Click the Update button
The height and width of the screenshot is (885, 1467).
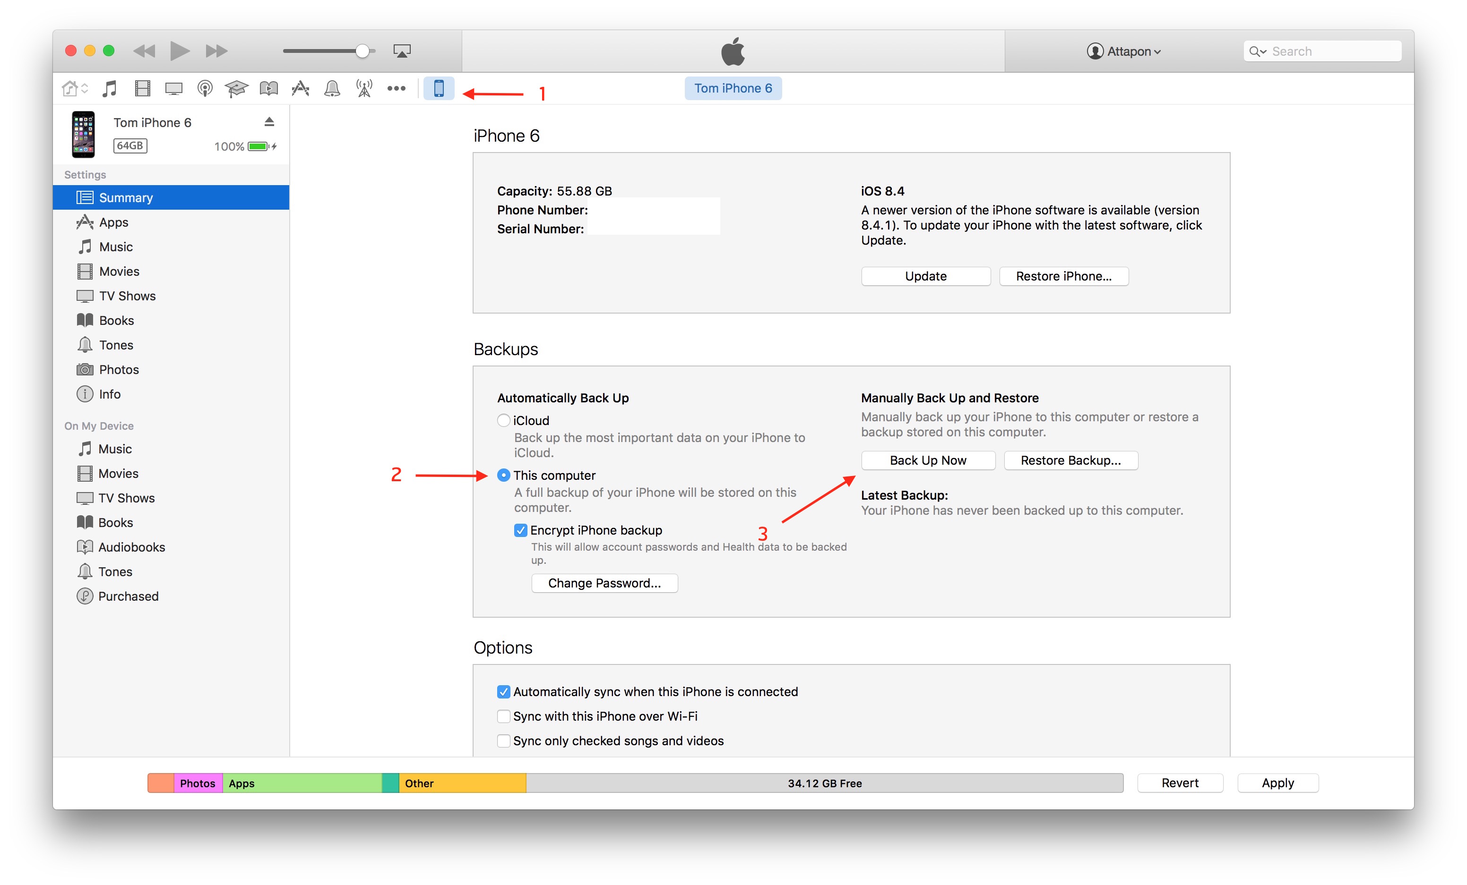tap(926, 276)
